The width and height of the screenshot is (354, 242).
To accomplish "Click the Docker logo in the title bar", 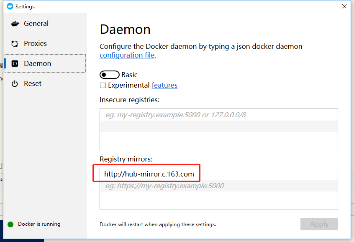I will click(x=10, y=6).
